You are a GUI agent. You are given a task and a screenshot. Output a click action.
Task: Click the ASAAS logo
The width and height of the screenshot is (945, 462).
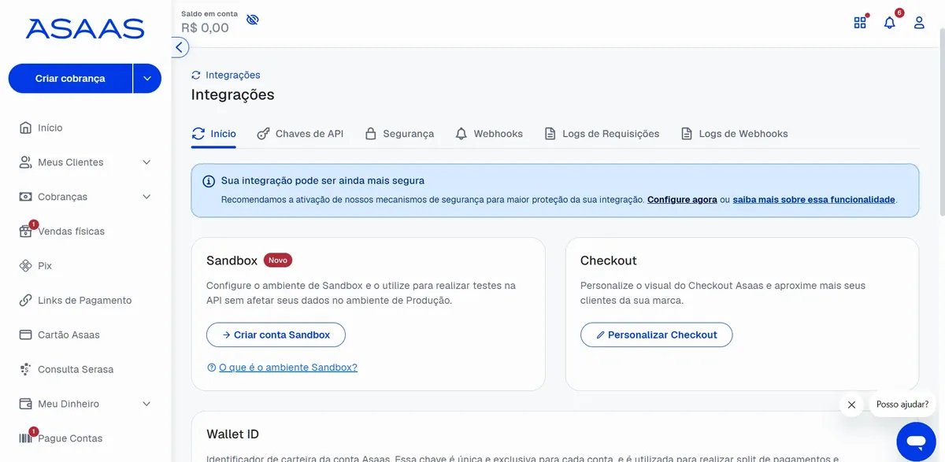[85, 29]
